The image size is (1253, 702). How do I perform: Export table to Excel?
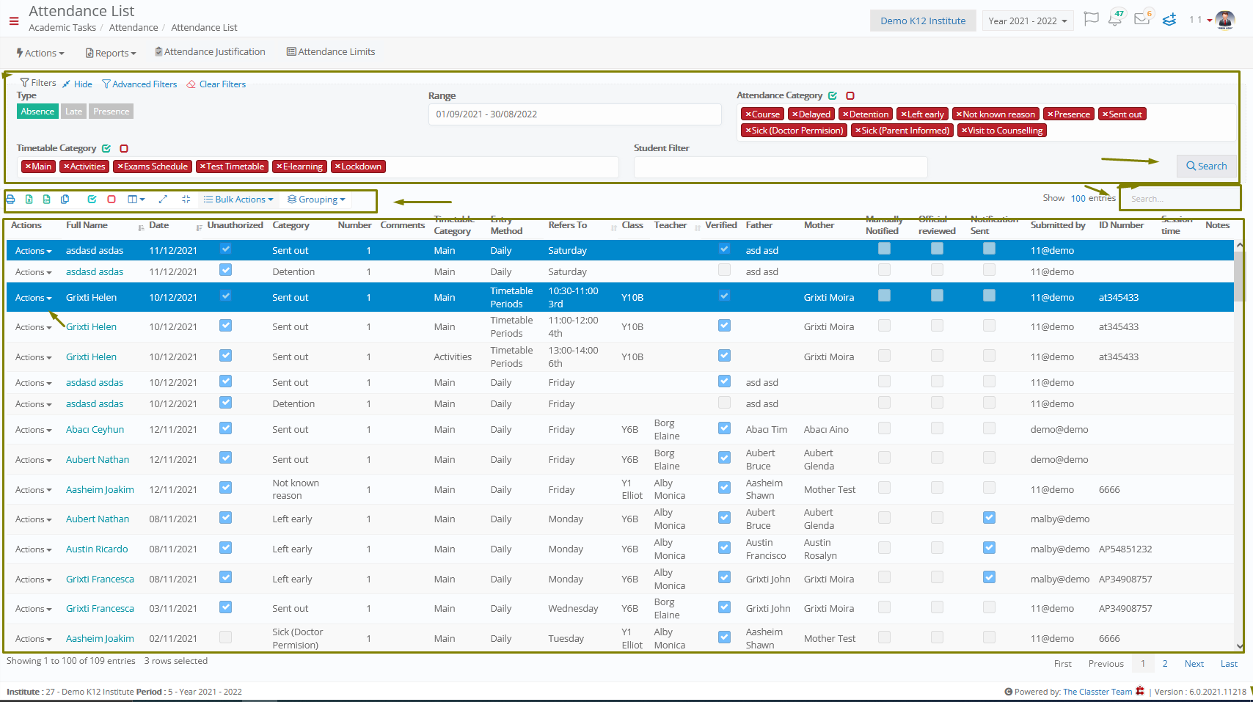point(29,200)
